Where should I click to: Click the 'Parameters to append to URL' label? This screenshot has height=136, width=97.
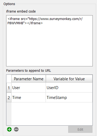point(29,71)
